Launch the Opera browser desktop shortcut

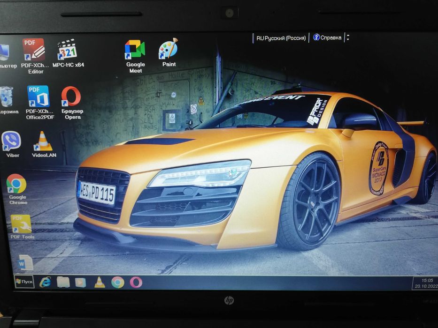click(72, 103)
